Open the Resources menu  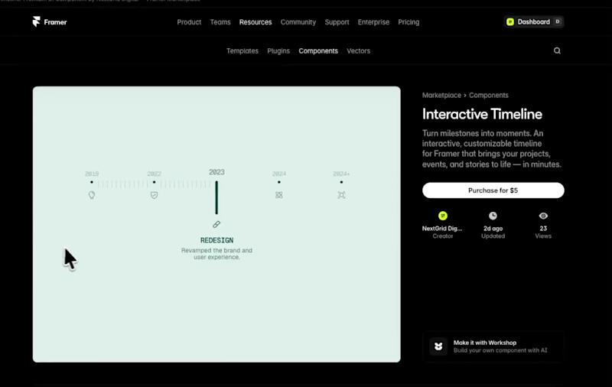[x=256, y=22]
